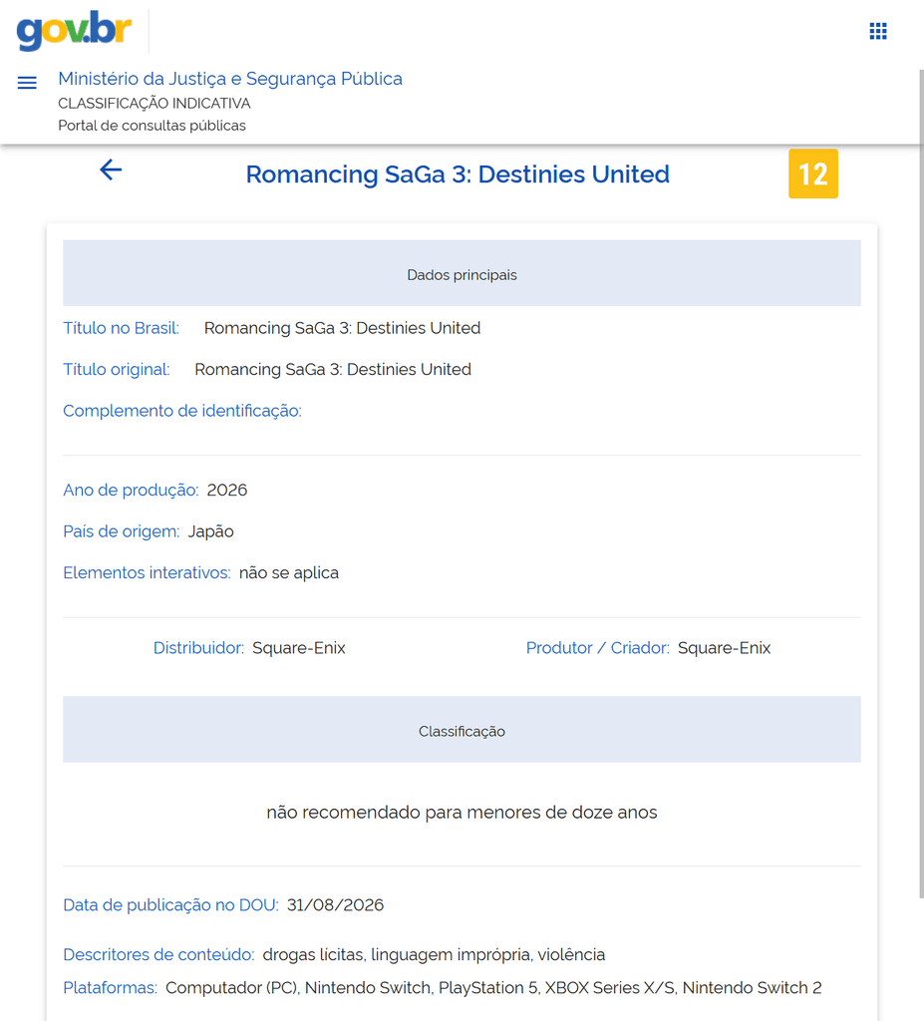Click the platform list starting Computador (PC)

(493, 988)
